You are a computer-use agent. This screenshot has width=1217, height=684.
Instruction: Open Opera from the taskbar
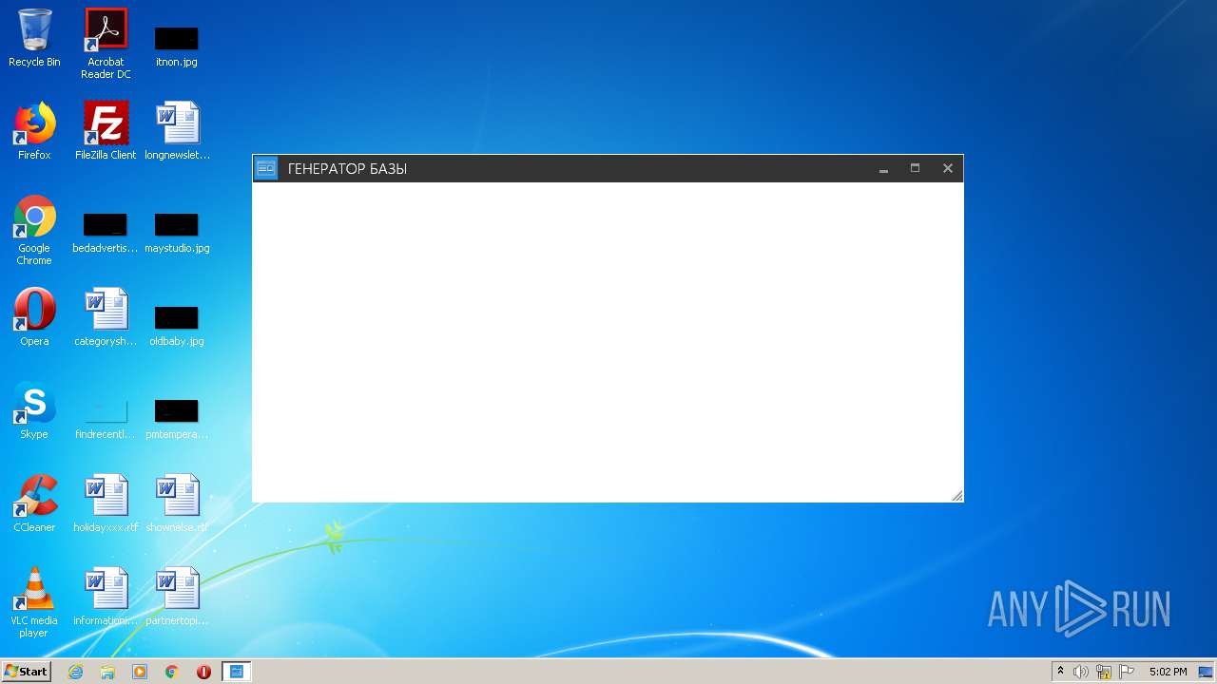pyautogui.click(x=203, y=672)
